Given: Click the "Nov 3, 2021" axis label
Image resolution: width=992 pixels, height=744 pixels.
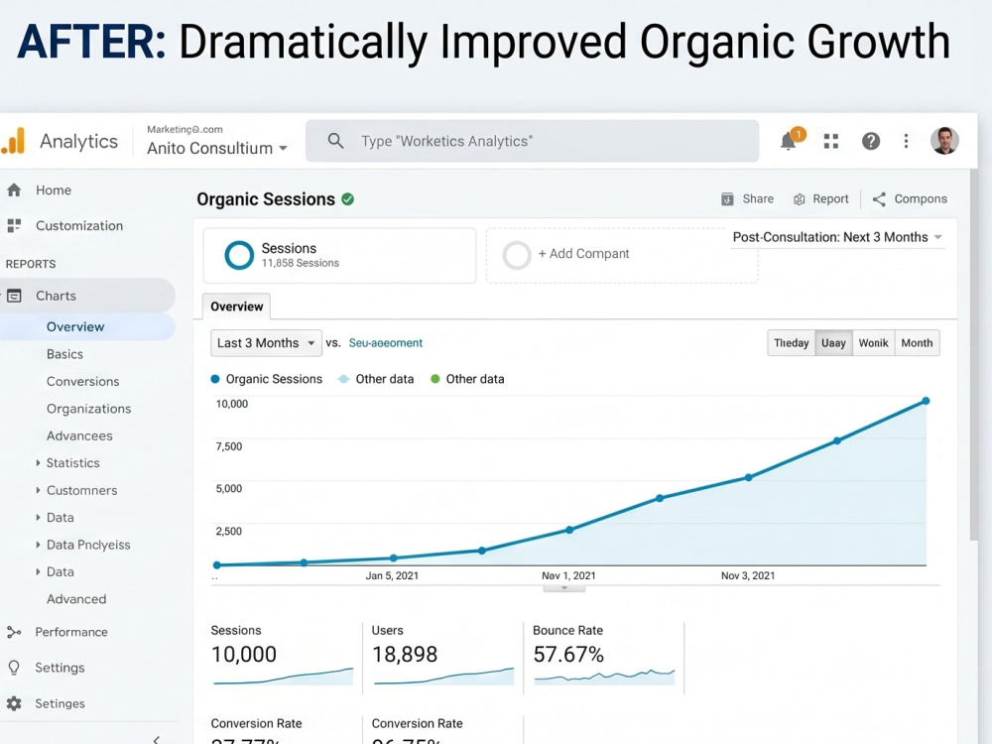Looking at the screenshot, I should click(748, 575).
